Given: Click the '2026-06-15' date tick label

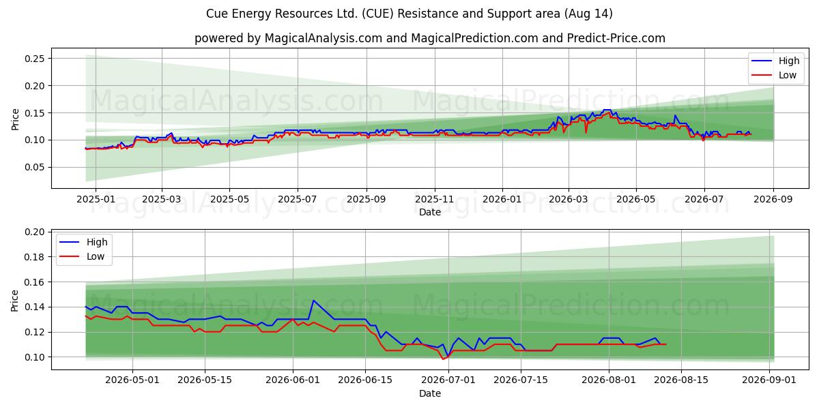Looking at the screenshot, I should 367,380.
